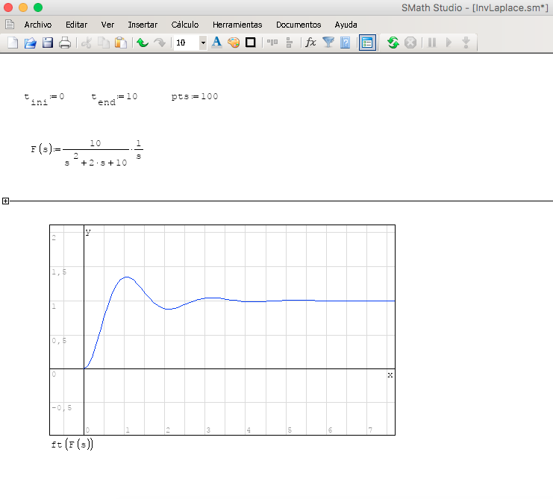
Task: Open the fx insert function dialog
Action: coord(310,43)
